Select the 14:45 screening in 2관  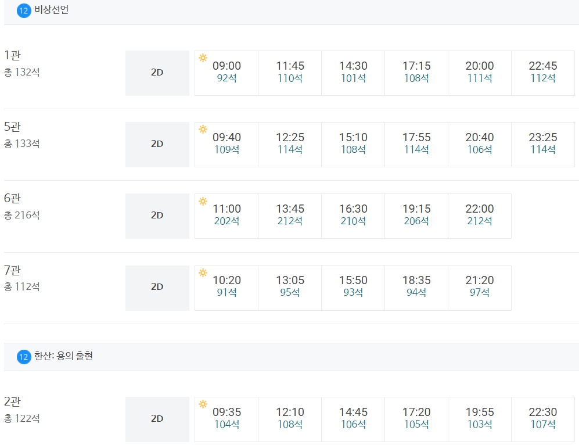coord(353,419)
